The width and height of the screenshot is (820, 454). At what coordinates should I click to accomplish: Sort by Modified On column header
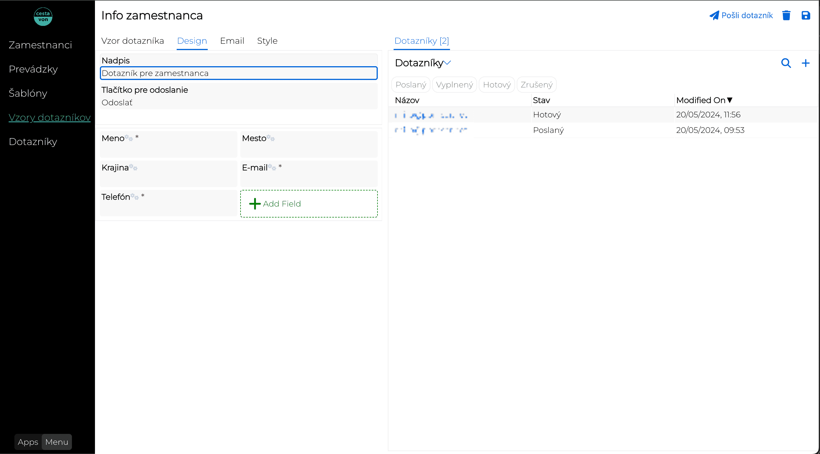tap(701, 100)
